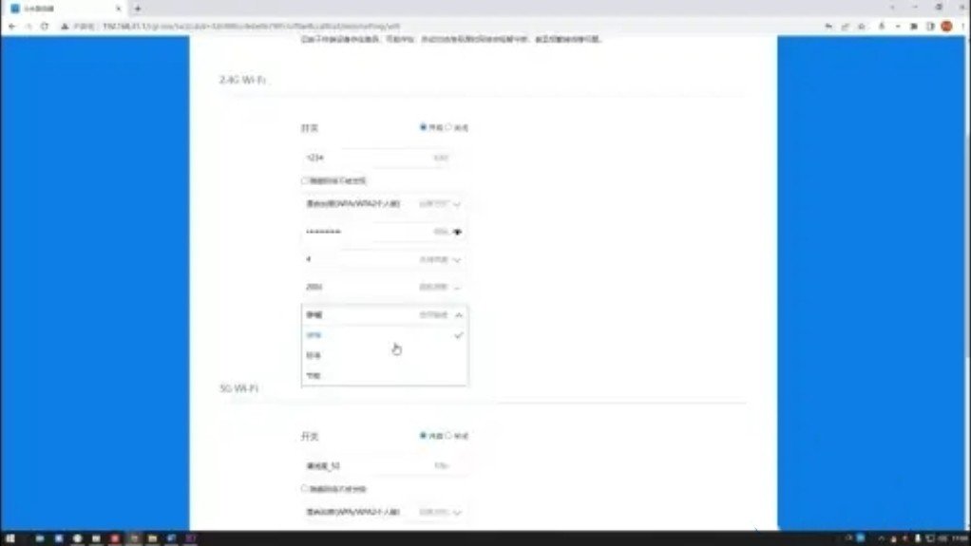Bookmark this page with the star icon

pyautogui.click(x=862, y=27)
